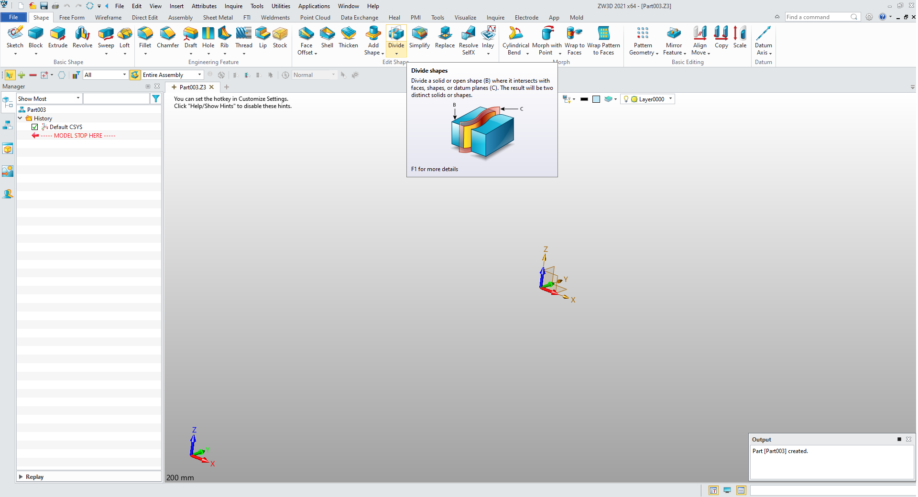Click the light blue face color swatch
The height and width of the screenshot is (497, 918).
[x=596, y=99]
